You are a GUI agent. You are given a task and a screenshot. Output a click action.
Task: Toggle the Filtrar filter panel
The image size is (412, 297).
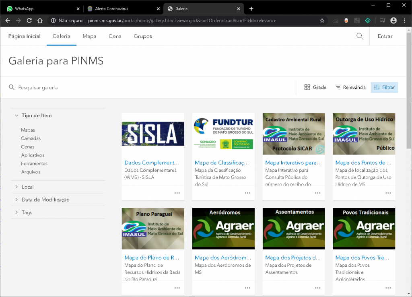click(x=384, y=87)
